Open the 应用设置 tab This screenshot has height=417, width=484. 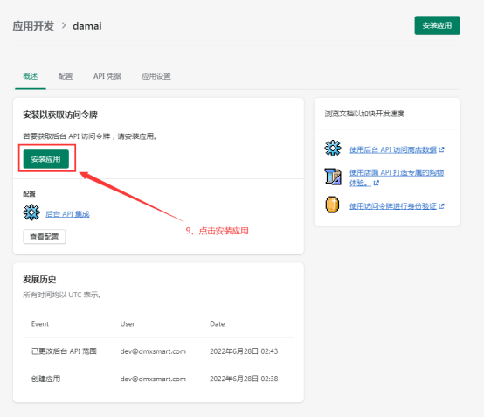point(156,76)
